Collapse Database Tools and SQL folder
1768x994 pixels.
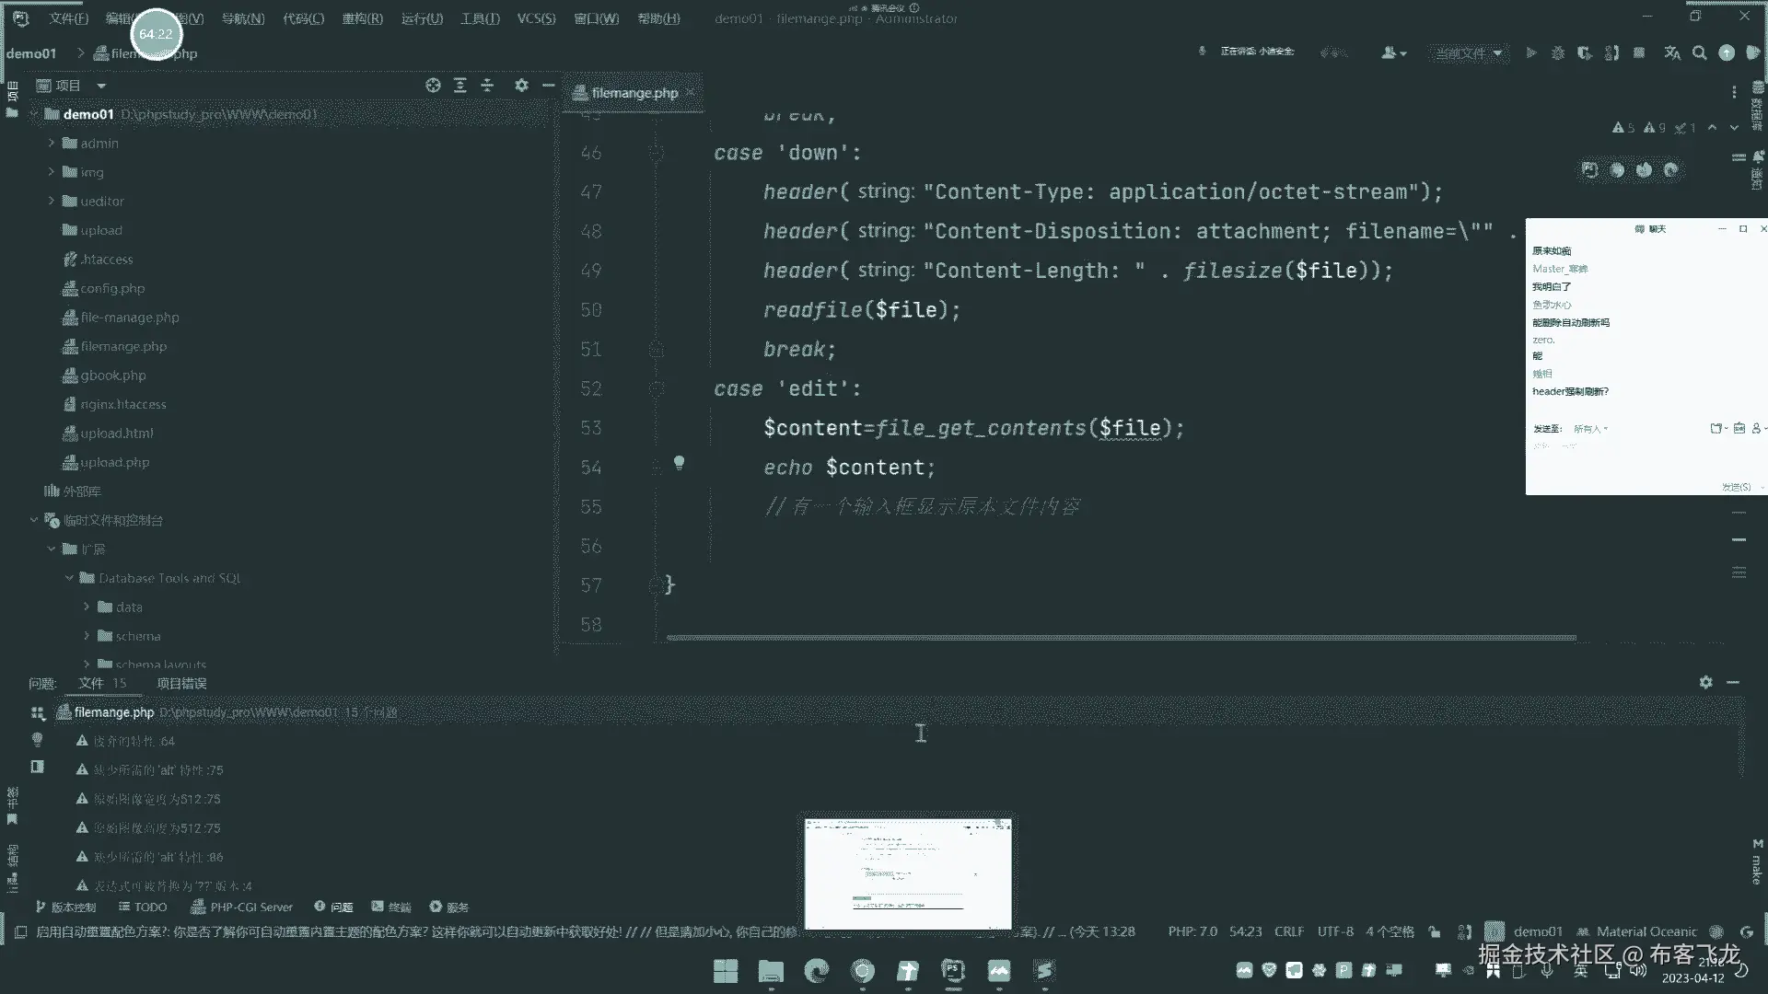pos(69,578)
